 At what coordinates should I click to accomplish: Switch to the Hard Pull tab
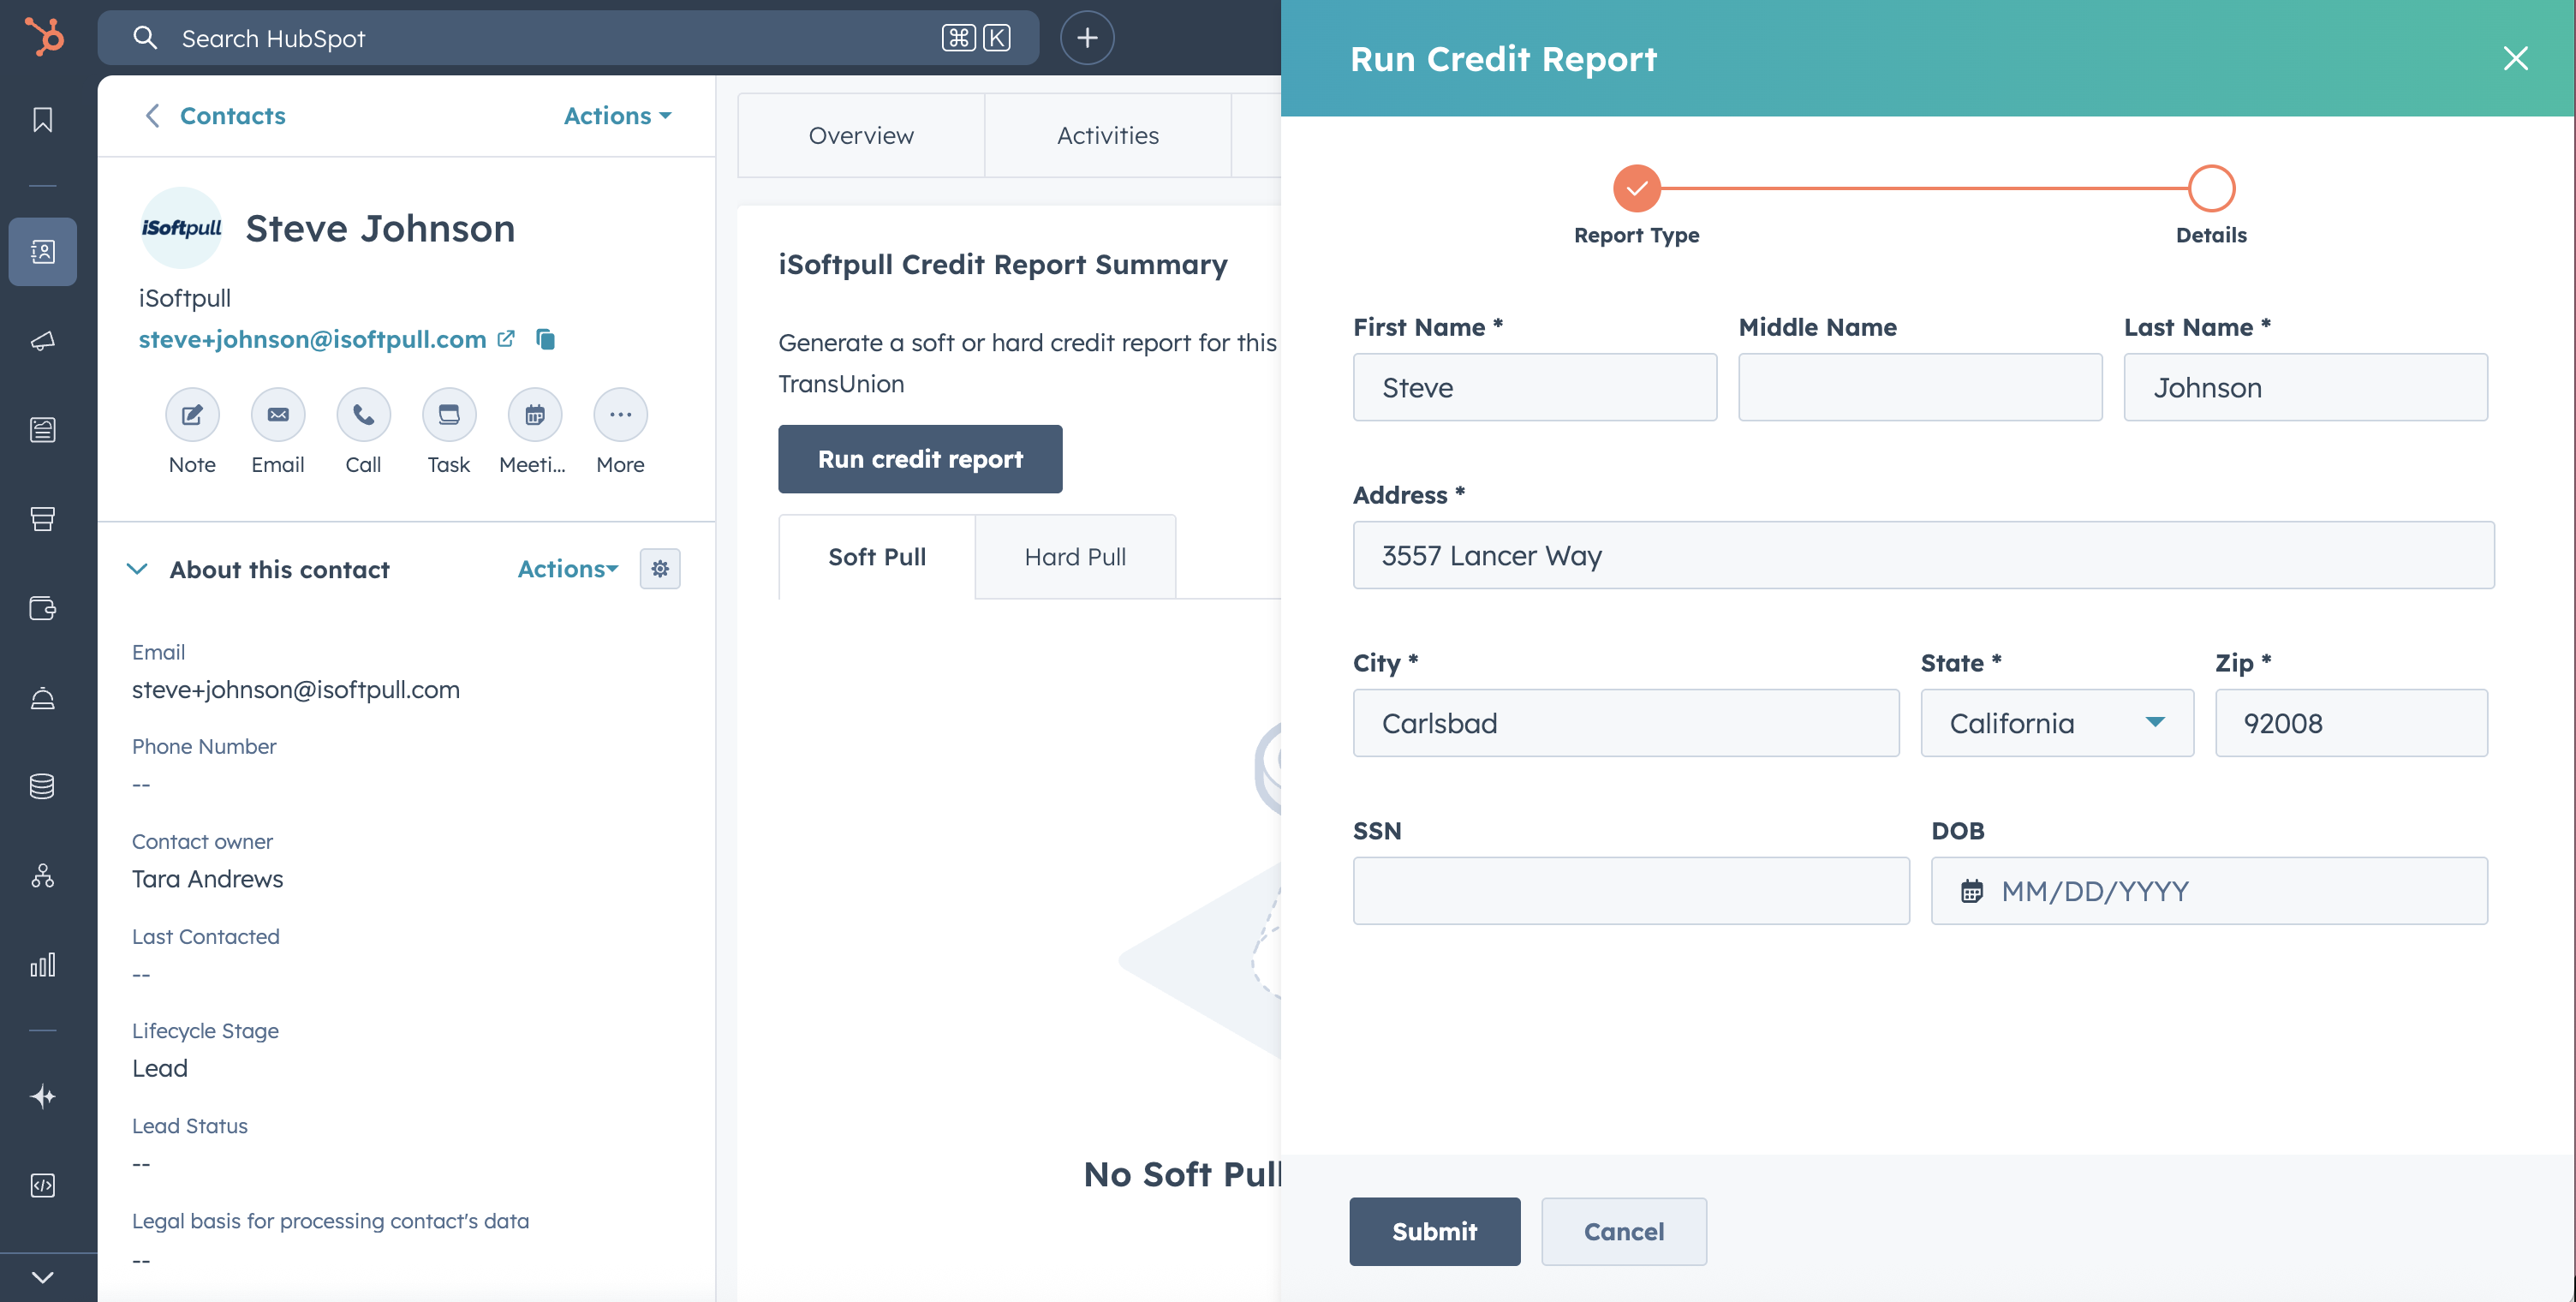[1075, 557]
